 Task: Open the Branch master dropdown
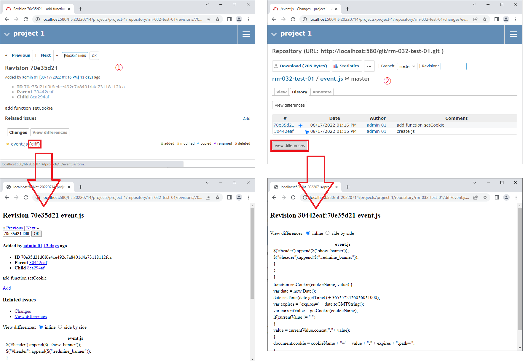pos(407,66)
